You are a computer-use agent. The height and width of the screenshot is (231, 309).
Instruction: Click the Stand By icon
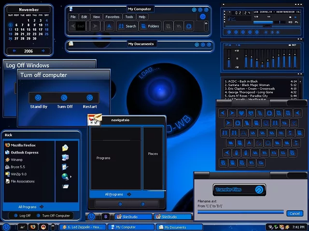tap(39, 97)
